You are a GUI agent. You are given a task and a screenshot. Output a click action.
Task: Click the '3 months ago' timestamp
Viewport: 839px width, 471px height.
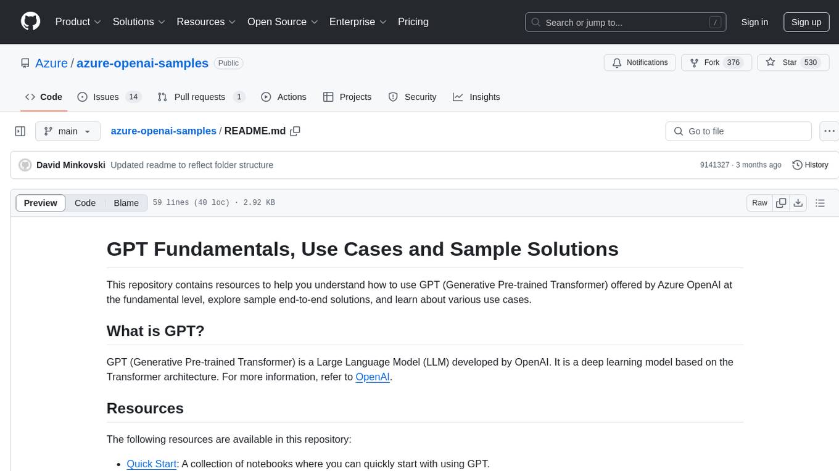pyautogui.click(x=758, y=165)
